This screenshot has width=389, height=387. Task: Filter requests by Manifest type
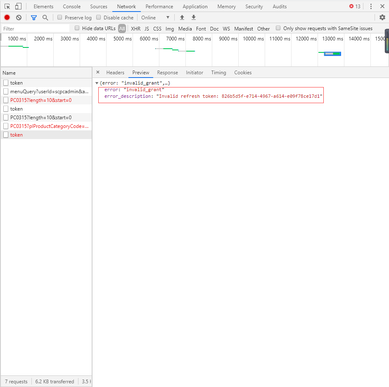[x=243, y=28]
